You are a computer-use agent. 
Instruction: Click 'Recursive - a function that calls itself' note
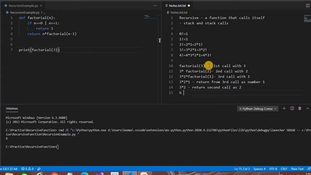click(222, 18)
